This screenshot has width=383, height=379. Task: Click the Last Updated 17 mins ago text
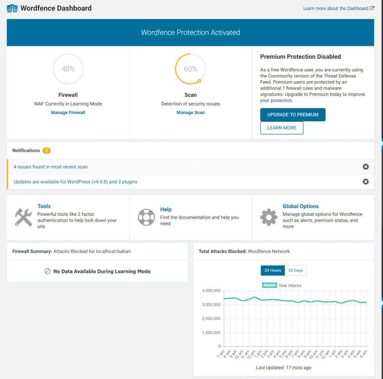coord(284,367)
